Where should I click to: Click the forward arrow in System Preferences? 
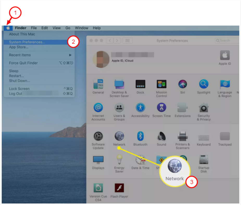117,41
